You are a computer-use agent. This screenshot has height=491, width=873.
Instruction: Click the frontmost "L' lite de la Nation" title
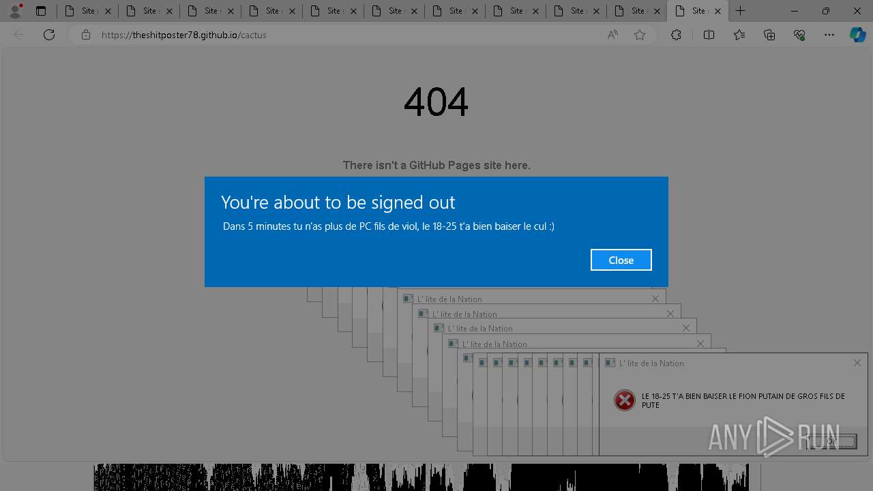651,363
